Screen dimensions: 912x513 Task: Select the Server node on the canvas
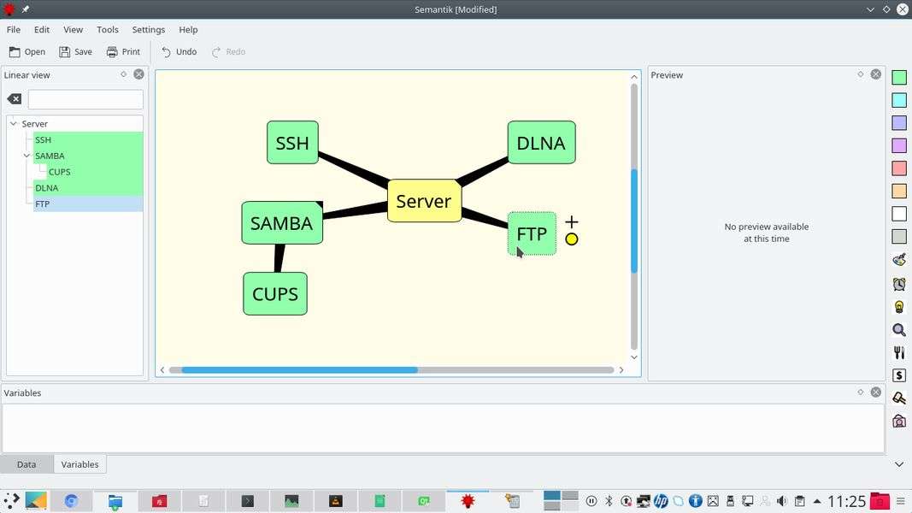(424, 201)
